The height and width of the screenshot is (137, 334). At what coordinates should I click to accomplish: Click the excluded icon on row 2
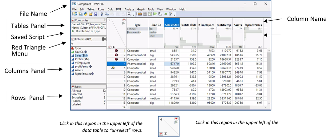pos(117,55)
